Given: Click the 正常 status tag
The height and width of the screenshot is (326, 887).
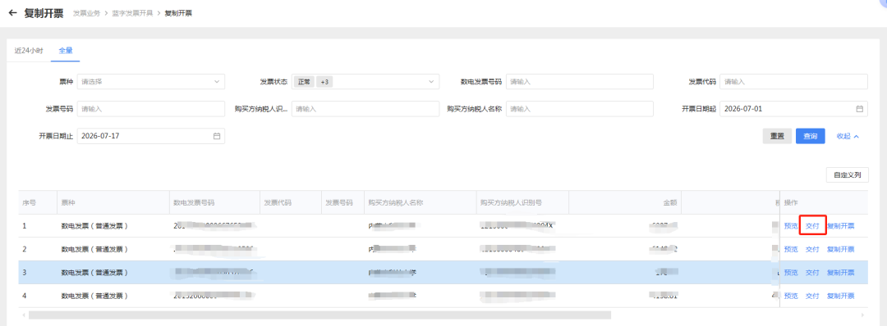Looking at the screenshot, I should (x=305, y=82).
